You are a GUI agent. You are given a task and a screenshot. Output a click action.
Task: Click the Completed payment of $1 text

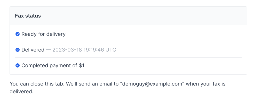[x=53, y=65]
